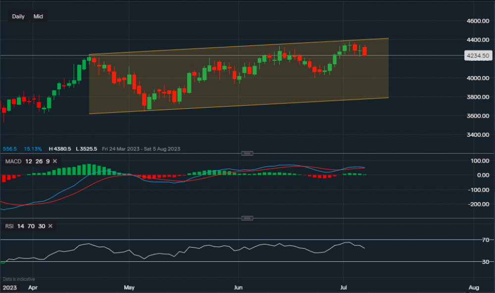Image resolution: width=495 pixels, height=293 pixels.
Task: Open MACD indicator settings via its label
Action: (12, 161)
